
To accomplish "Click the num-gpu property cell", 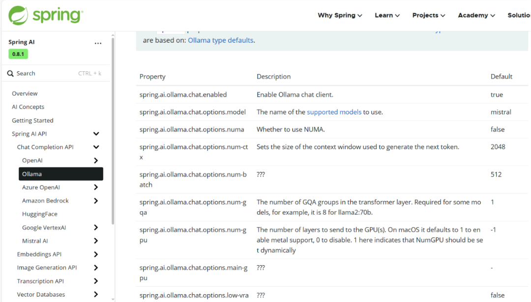I will pos(193,235).
